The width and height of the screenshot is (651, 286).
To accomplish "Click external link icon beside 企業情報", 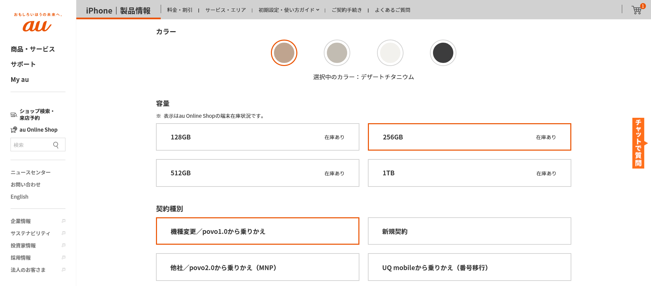I will [63, 221].
